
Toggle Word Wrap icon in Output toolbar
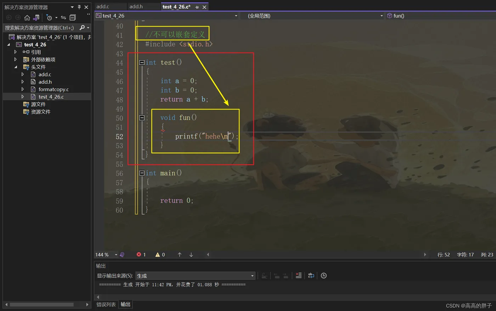[x=311, y=276]
